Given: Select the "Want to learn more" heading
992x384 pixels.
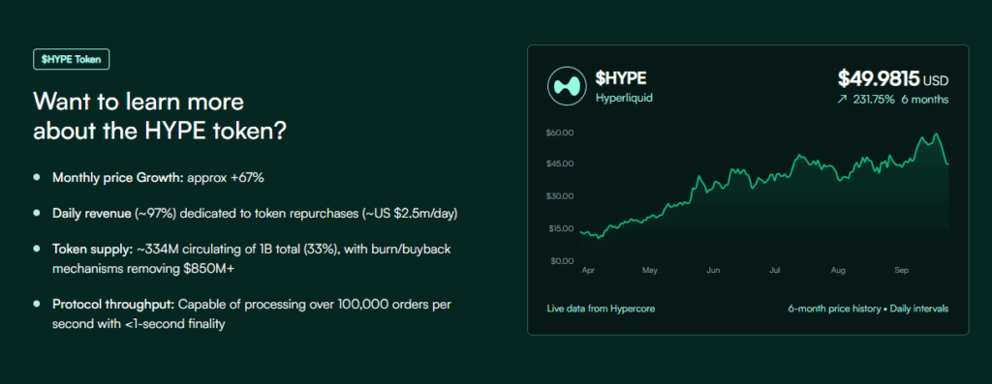Looking at the screenshot, I should [160, 117].
